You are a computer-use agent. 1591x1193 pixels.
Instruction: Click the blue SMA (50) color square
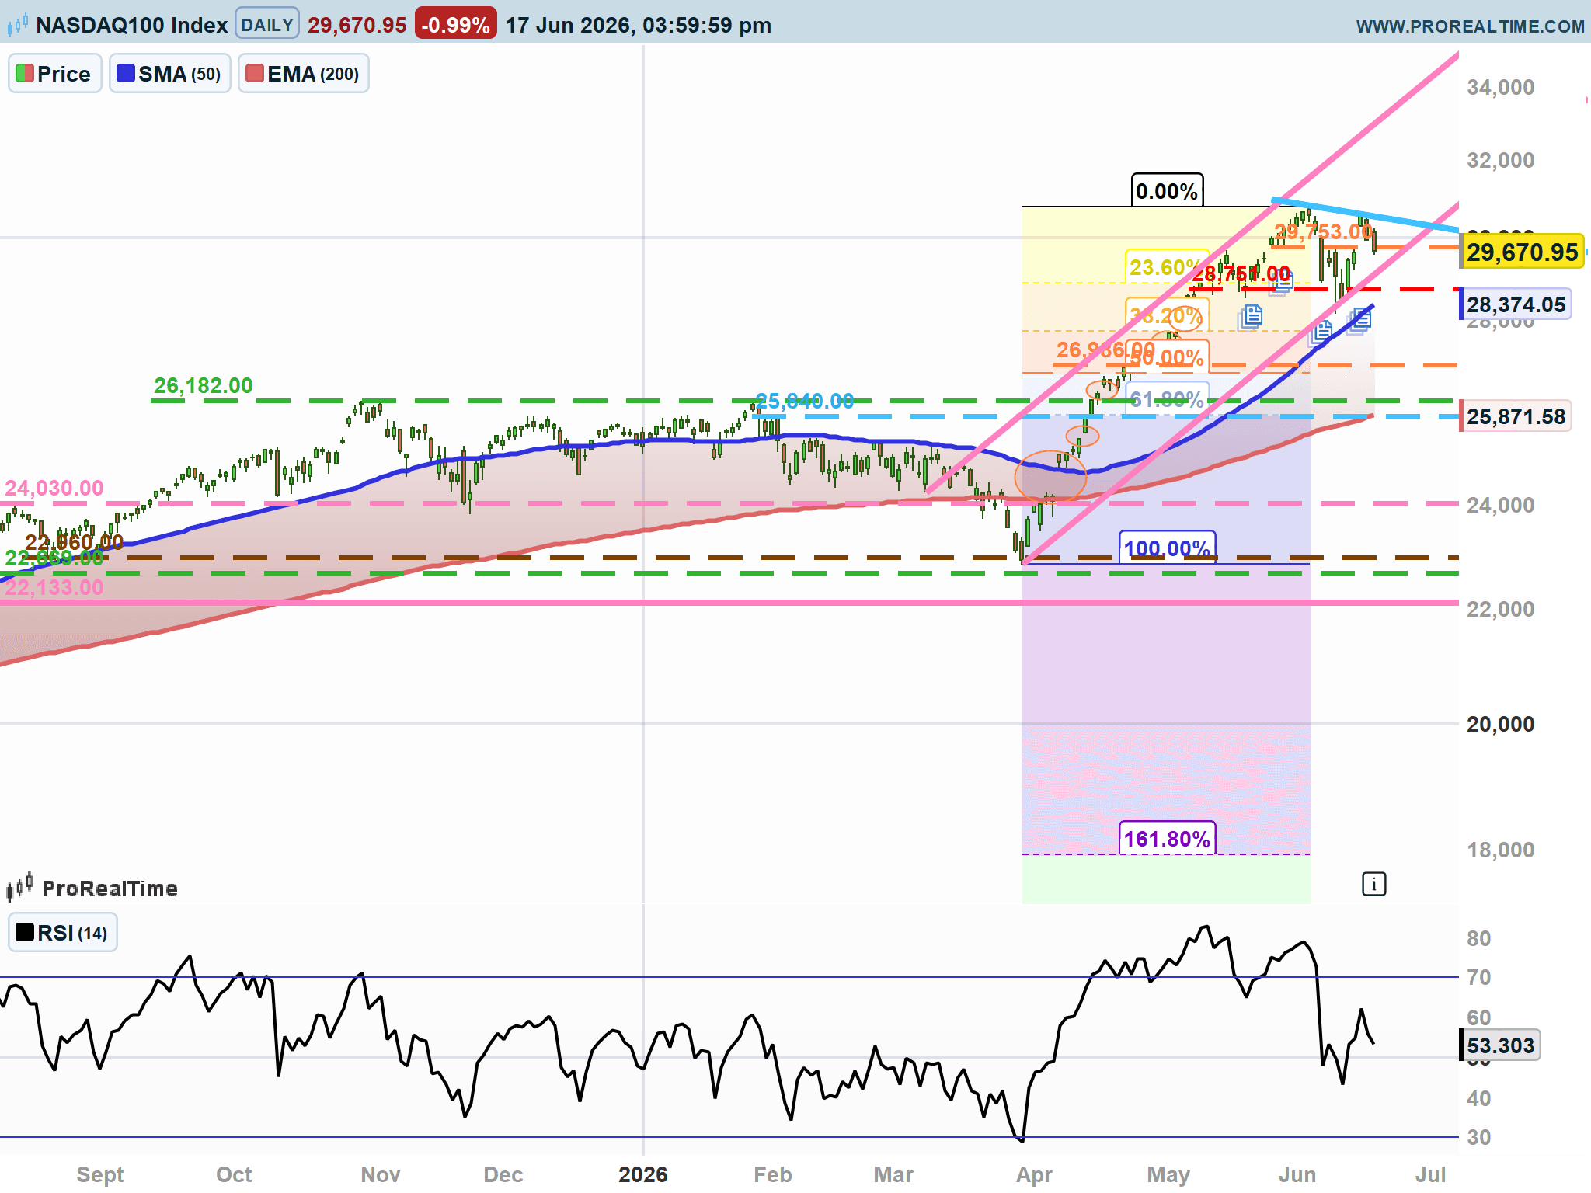click(x=126, y=74)
